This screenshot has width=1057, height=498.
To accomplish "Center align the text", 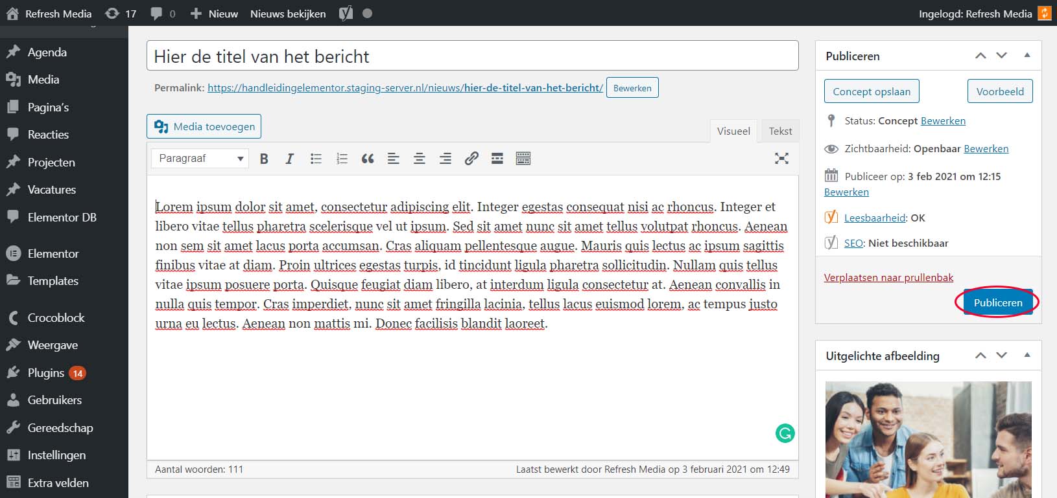I will pyautogui.click(x=420, y=159).
